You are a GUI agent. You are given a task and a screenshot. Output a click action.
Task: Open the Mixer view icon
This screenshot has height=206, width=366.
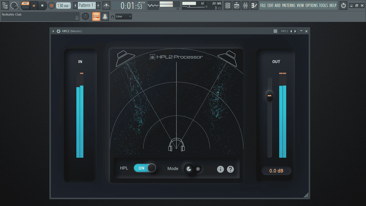pos(245,5)
